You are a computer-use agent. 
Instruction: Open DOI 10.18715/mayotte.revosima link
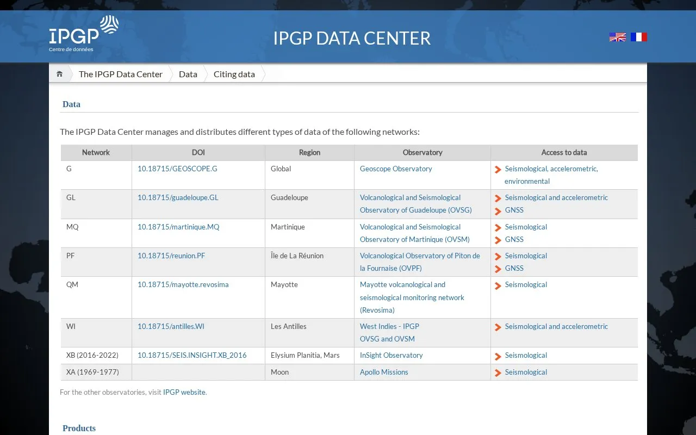coord(183,284)
